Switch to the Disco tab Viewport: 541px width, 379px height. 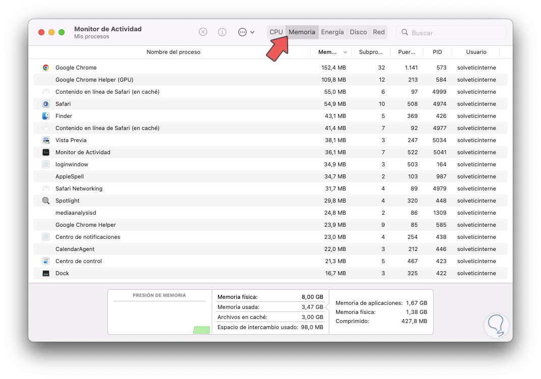tap(358, 32)
